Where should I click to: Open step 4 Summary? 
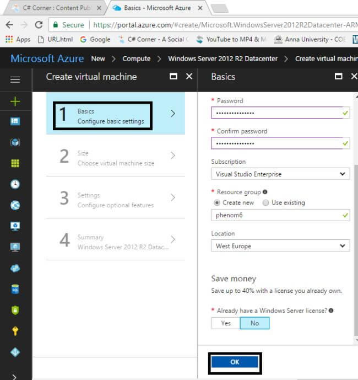116,239
